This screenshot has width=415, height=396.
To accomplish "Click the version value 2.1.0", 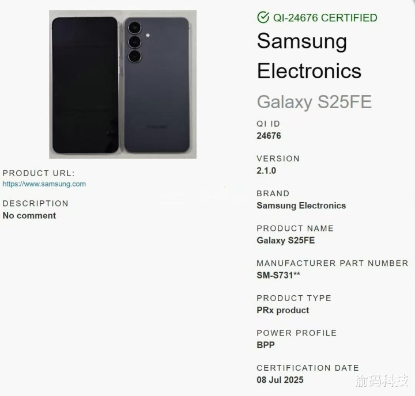I will [x=266, y=170].
